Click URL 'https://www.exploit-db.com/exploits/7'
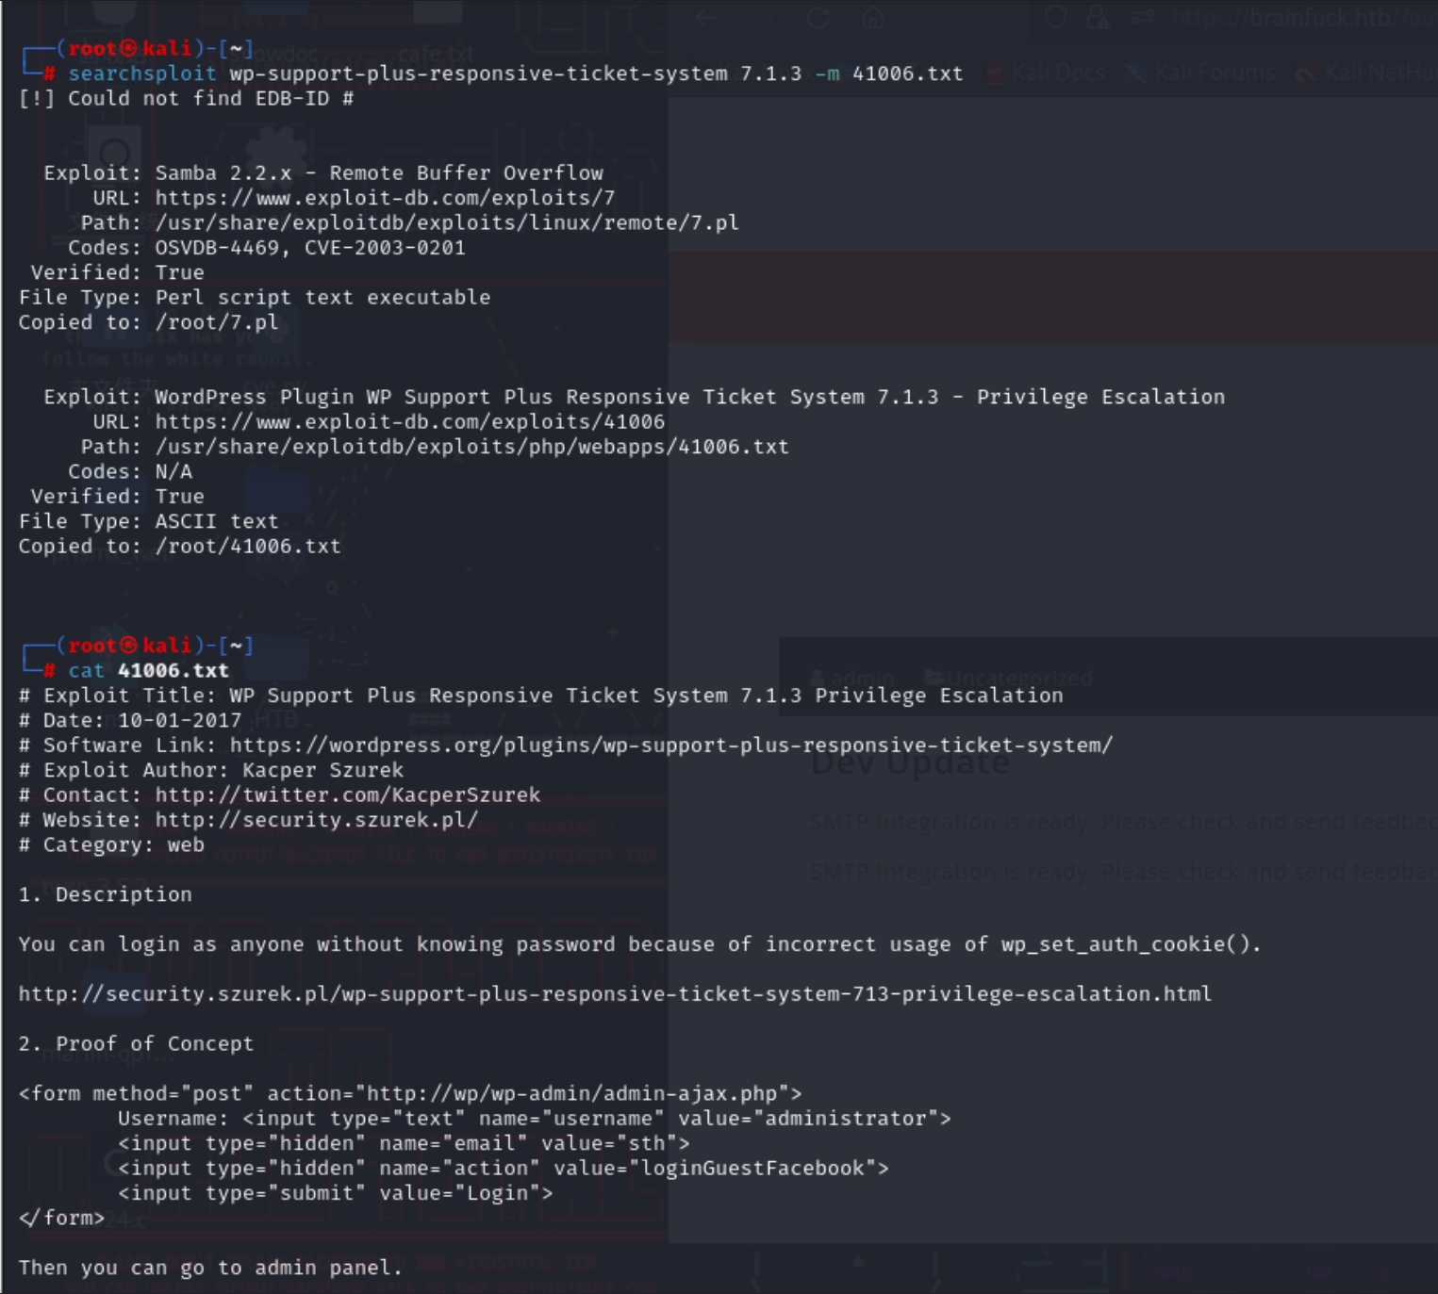 (x=385, y=198)
